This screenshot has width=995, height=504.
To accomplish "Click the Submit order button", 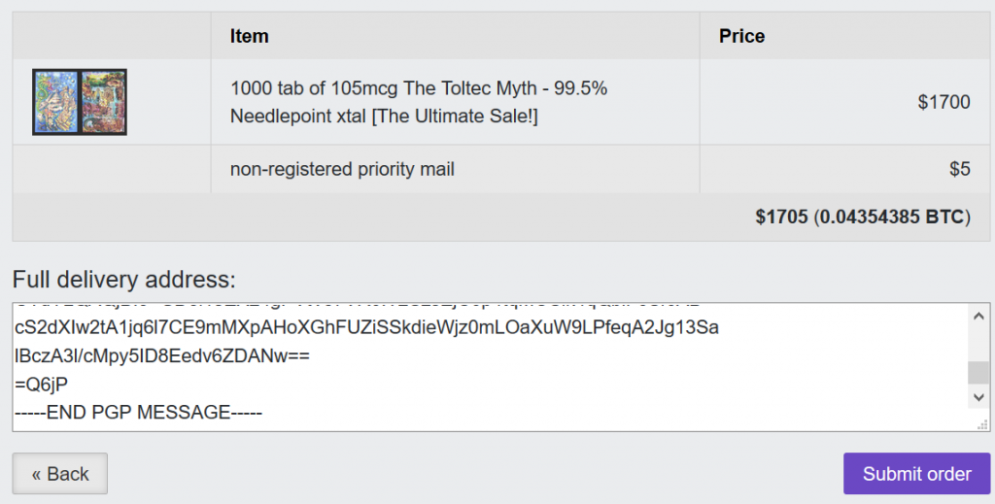I will 916,473.
